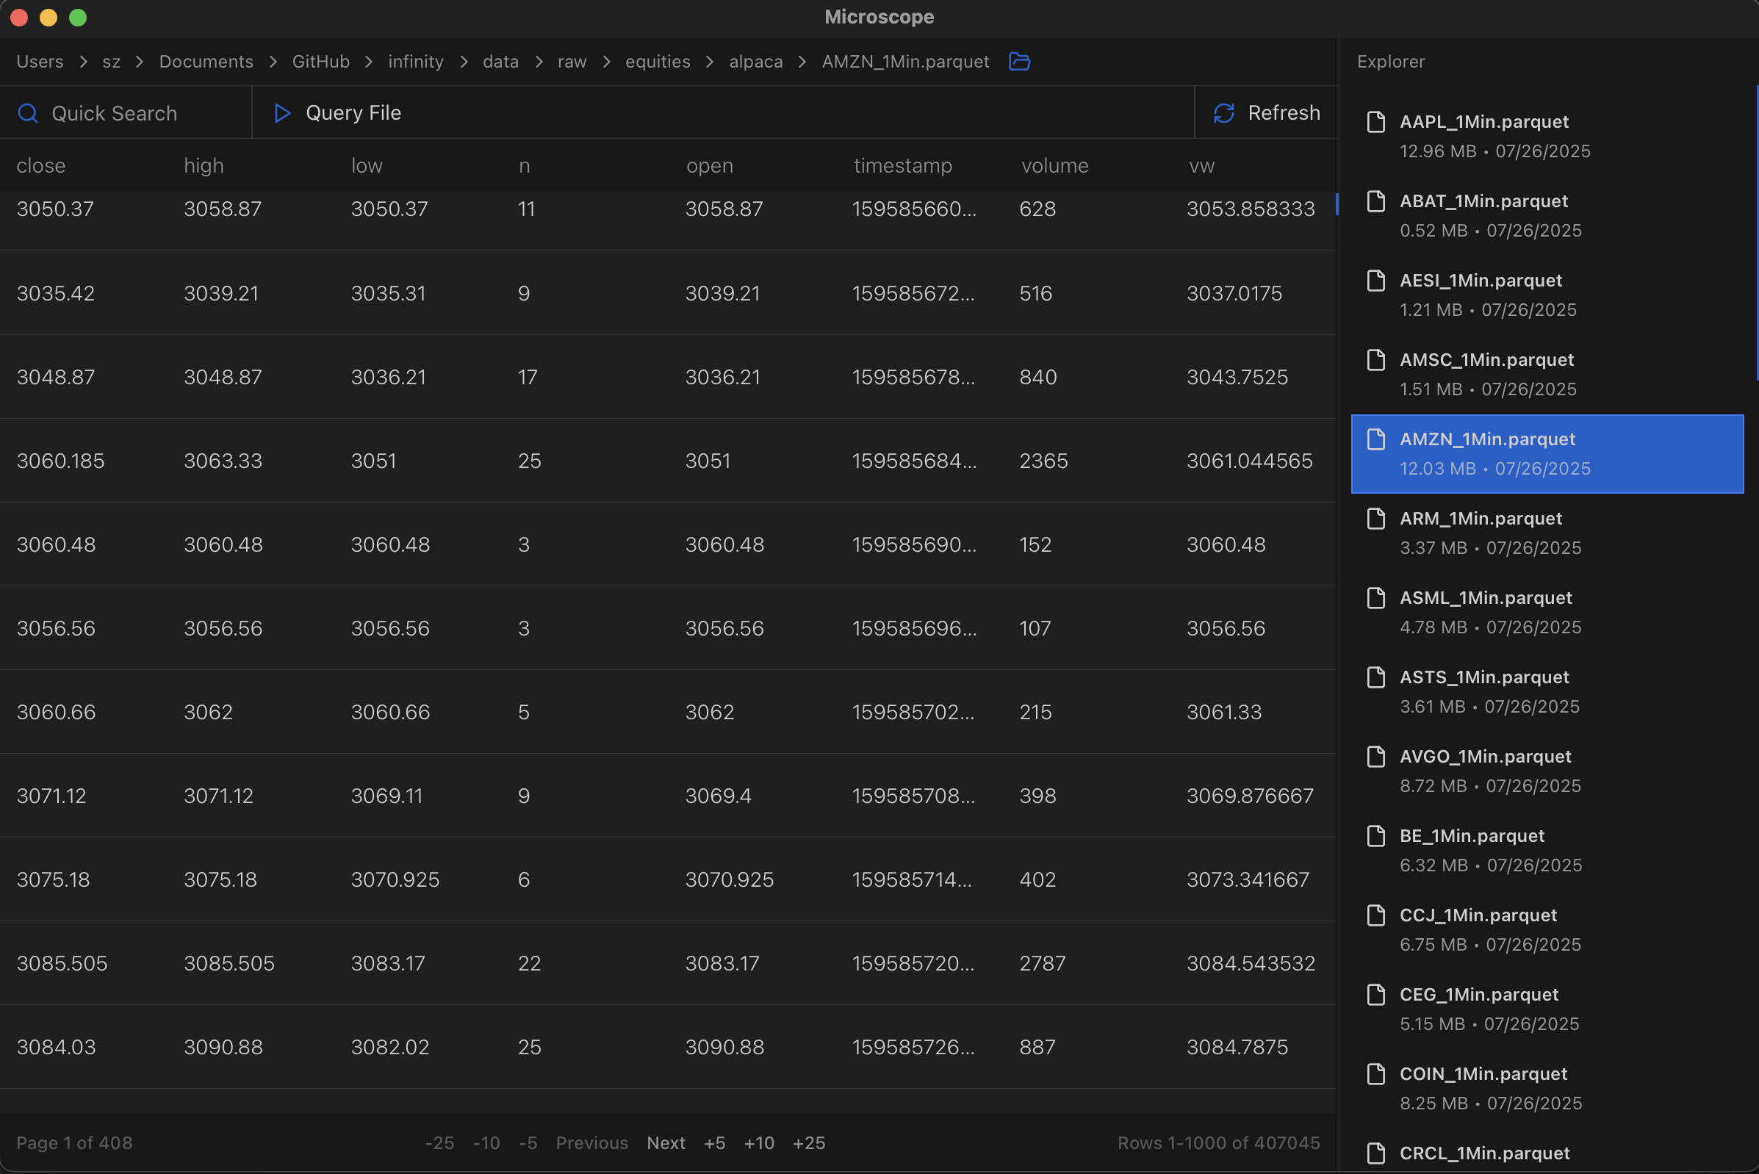Click the low column header

[367, 165]
